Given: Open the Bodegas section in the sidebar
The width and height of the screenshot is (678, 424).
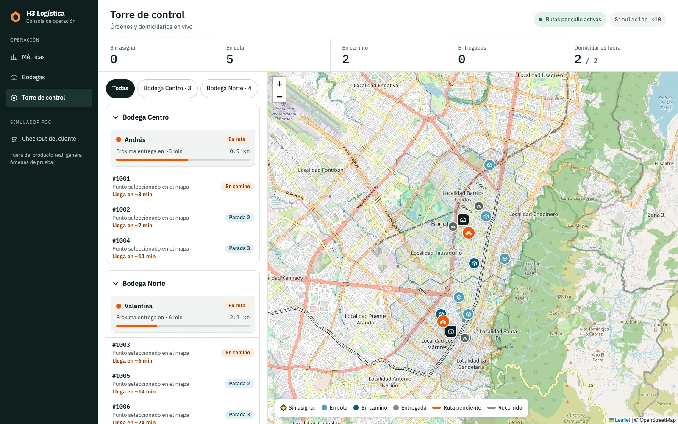Looking at the screenshot, I should (x=49, y=77).
